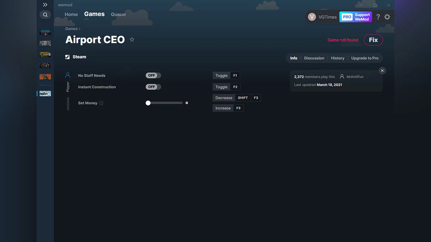
Task: Open the Discussion tab
Action: [x=314, y=58]
